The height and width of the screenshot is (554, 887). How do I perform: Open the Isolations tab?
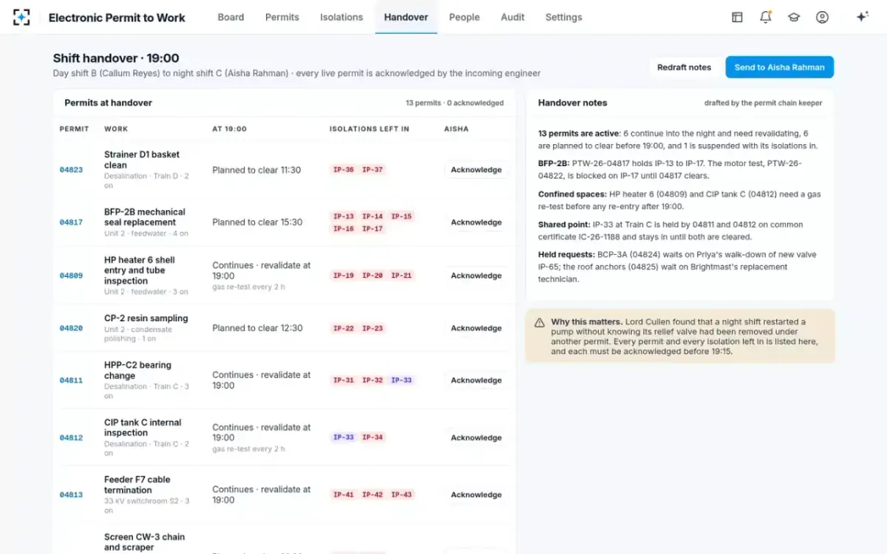[x=341, y=17]
